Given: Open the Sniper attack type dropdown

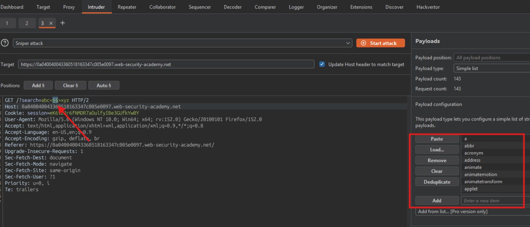Looking at the screenshot, I should [183, 43].
